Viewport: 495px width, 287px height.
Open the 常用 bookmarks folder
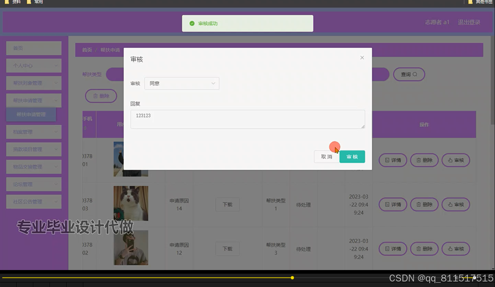(35, 2)
